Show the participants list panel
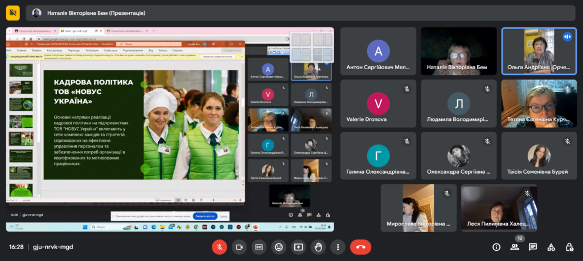 pos(515,247)
